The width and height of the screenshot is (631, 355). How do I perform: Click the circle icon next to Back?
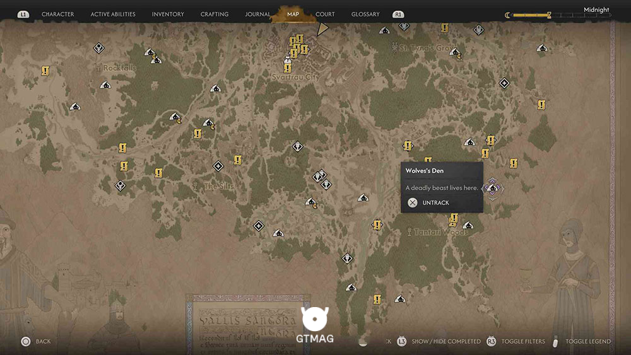(x=26, y=341)
